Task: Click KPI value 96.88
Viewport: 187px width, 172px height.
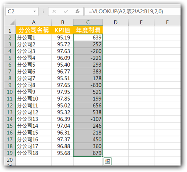Action: tap(62, 146)
